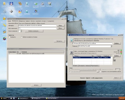Click the Обзор button for the destination disk field
125x100 pixels.
pyautogui.click(x=61, y=28)
